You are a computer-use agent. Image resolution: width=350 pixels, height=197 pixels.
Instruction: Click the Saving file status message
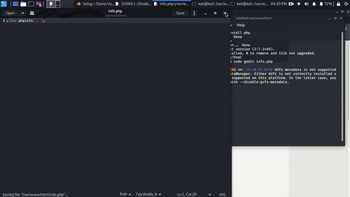click(x=35, y=194)
